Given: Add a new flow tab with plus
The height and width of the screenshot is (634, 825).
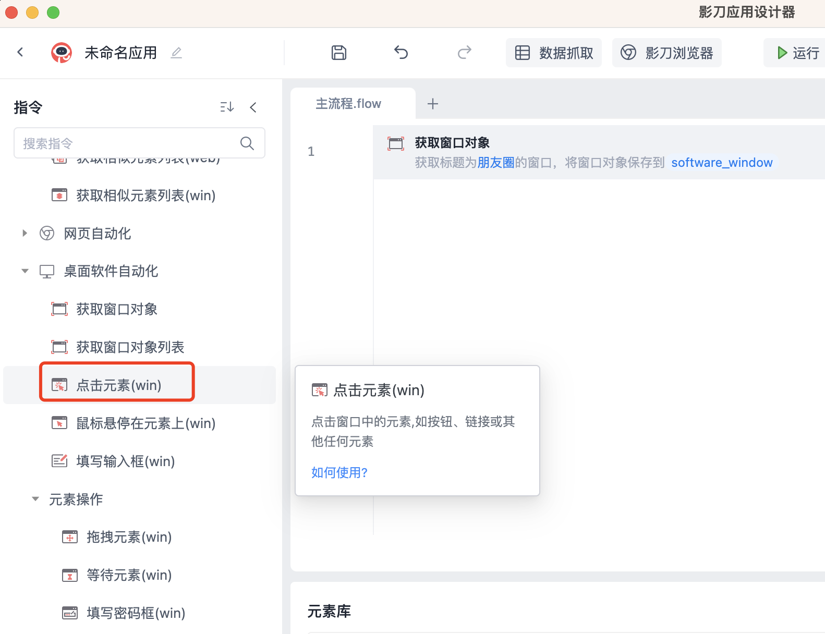Looking at the screenshot, I should pos(433,104).
